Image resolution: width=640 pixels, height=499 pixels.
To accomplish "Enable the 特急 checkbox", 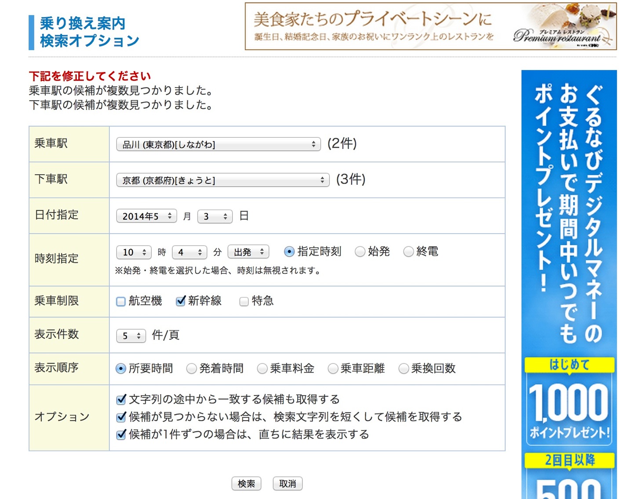I will pos(244,301).
